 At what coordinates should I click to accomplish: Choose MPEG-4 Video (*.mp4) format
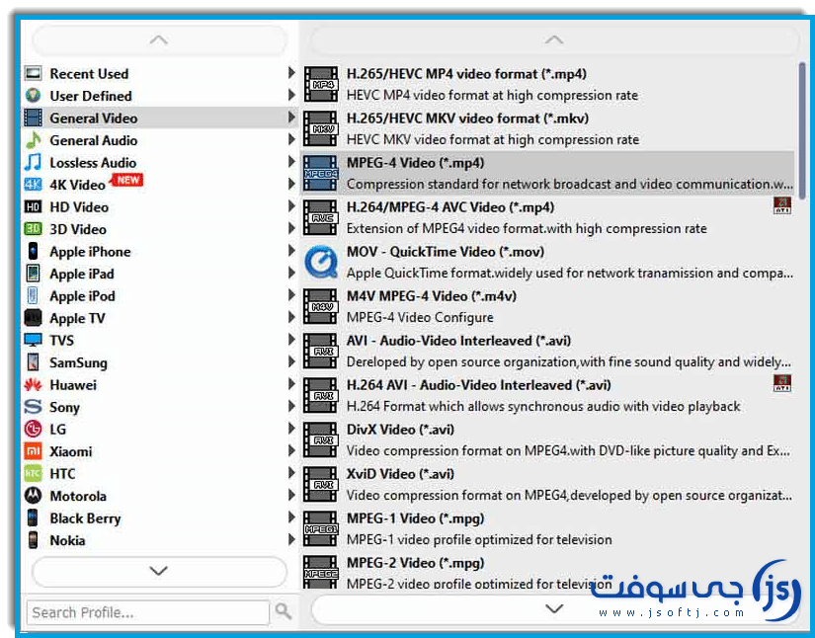pyautogui.click(x=548, y=173)
